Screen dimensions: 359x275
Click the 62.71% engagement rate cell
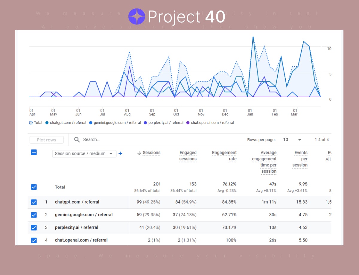229,215
